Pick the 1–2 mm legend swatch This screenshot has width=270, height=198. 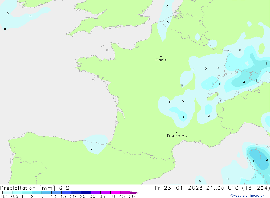point(27,193)
